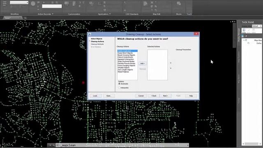263x148 pixels.
Task: Go to Select Objects step in dialog
Action: (97, 39)
